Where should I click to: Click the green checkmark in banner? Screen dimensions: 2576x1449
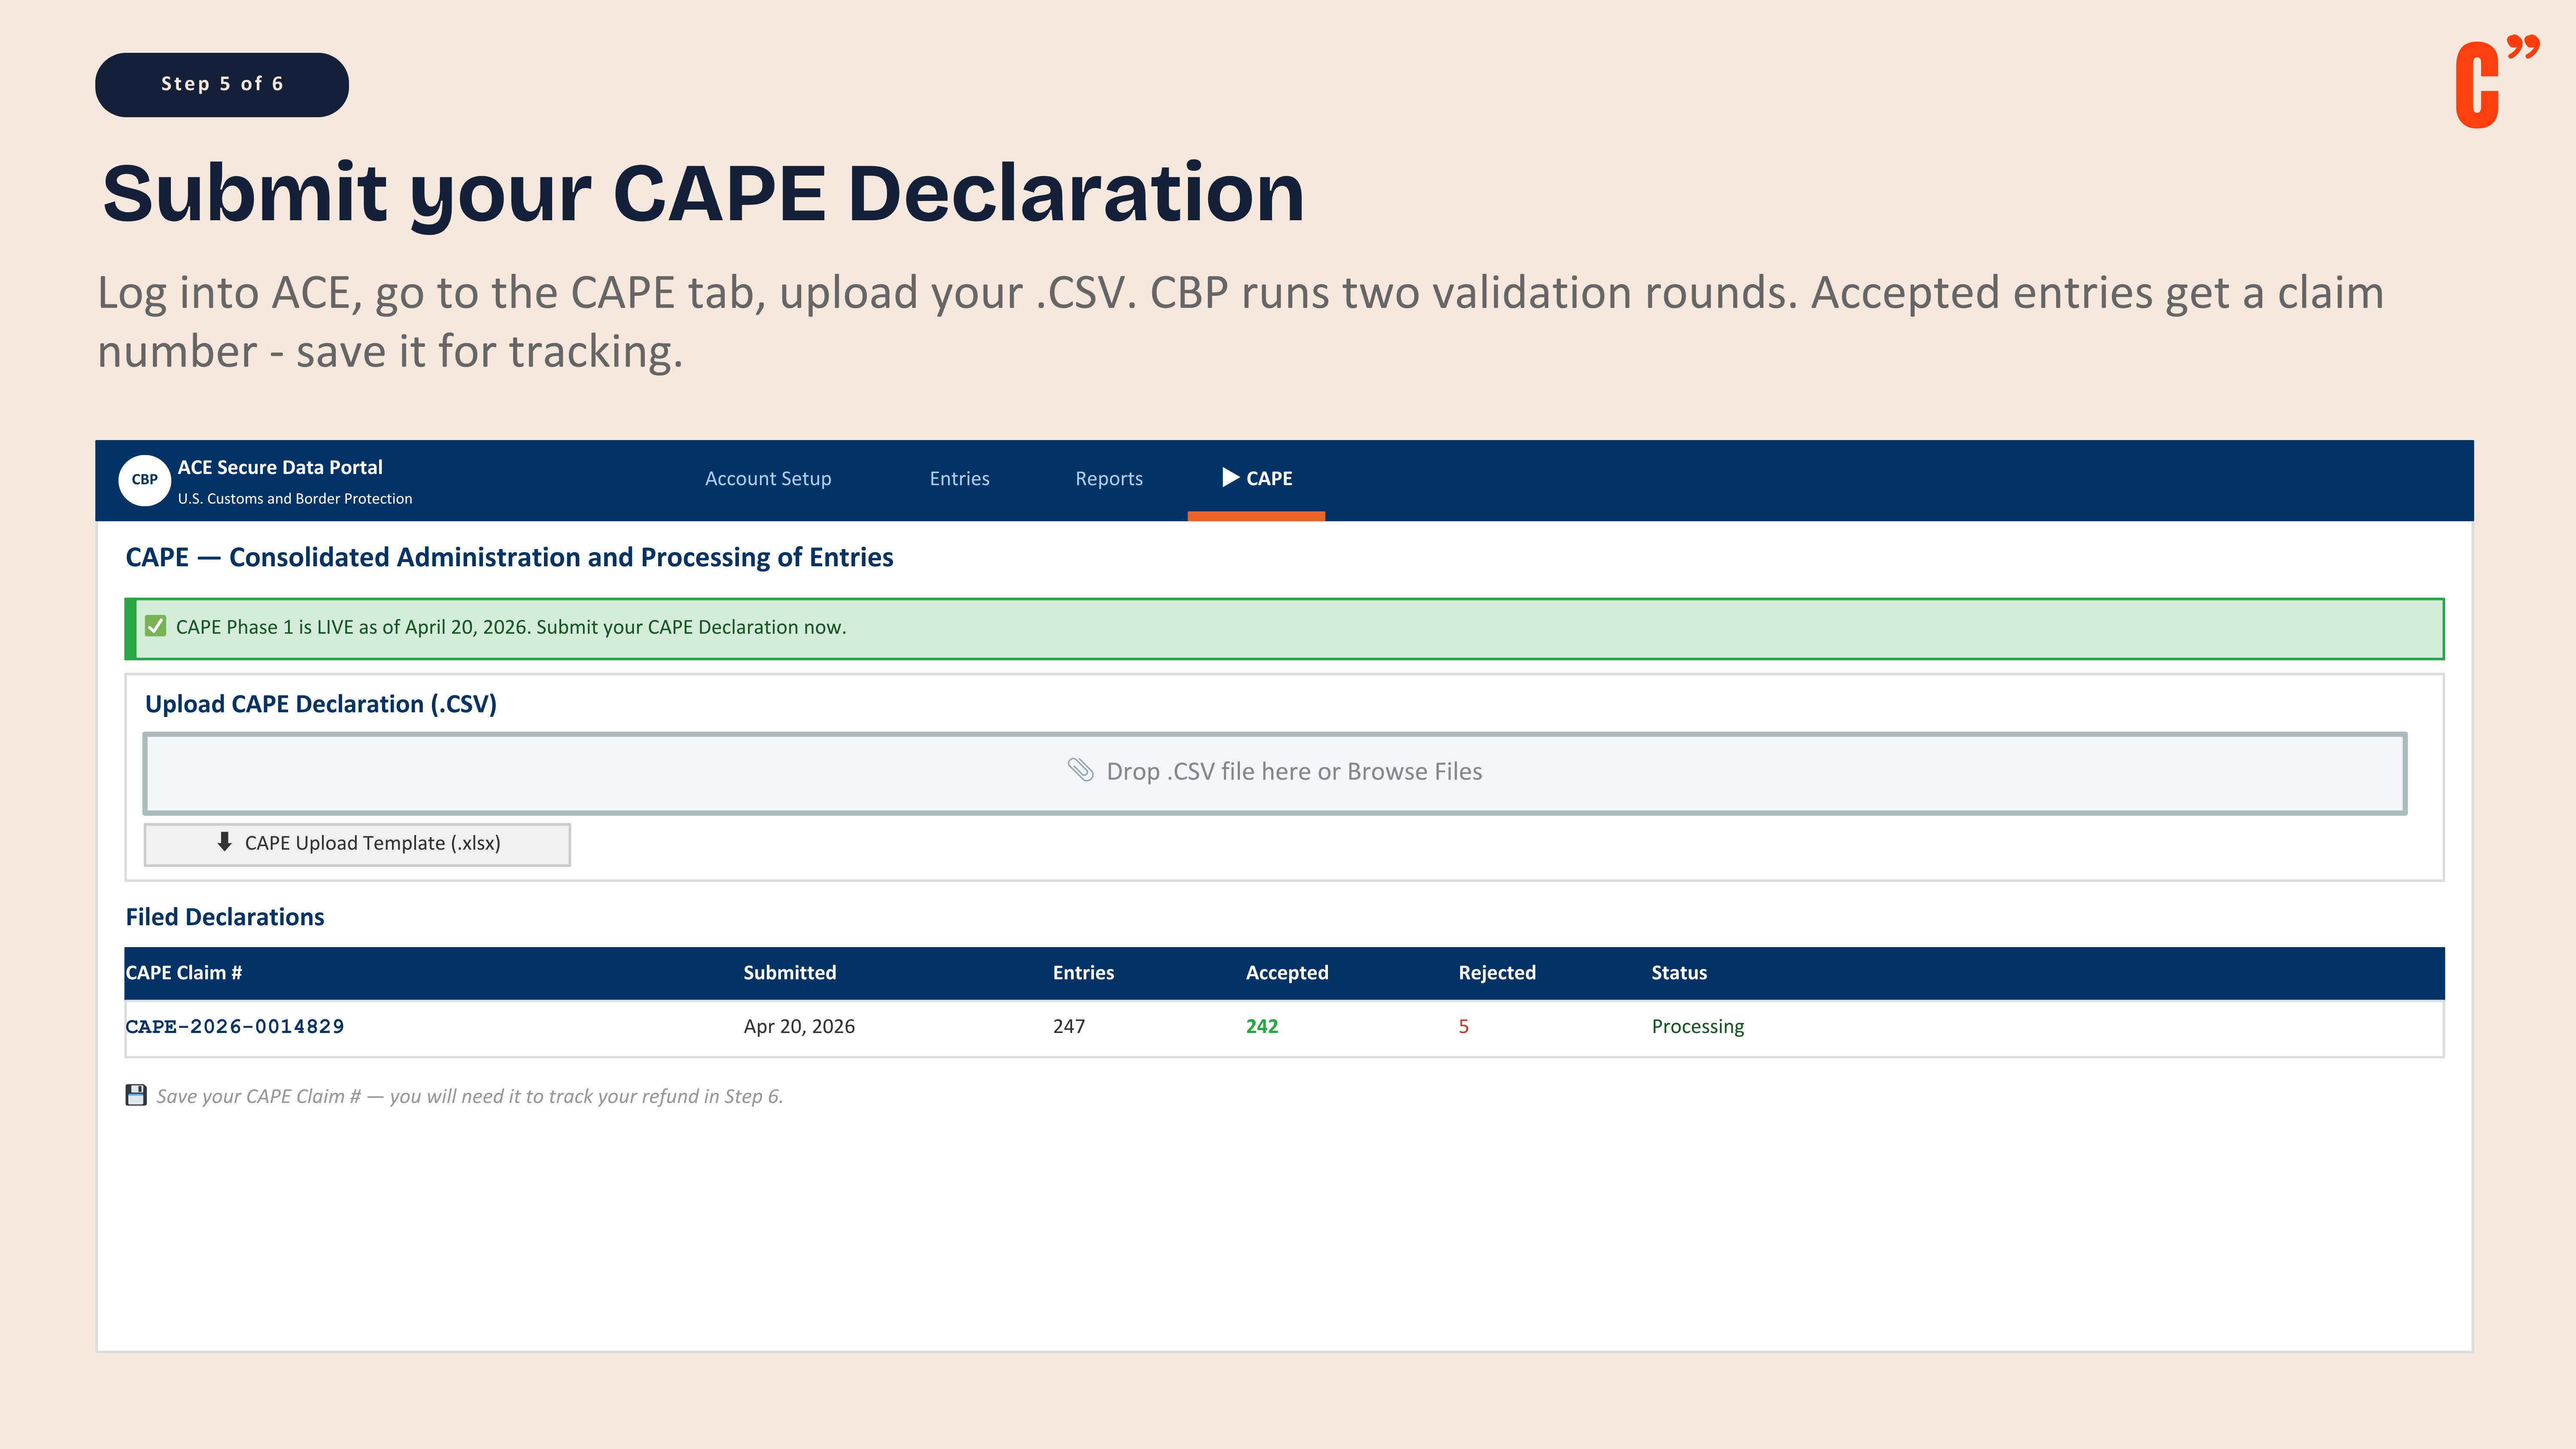[155, 627]
